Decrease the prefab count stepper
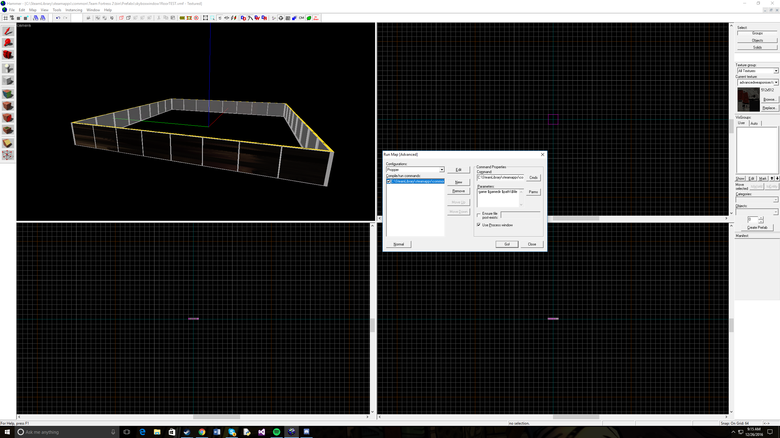This screenshot has height=438, width=780. click(x=761, y=221)
